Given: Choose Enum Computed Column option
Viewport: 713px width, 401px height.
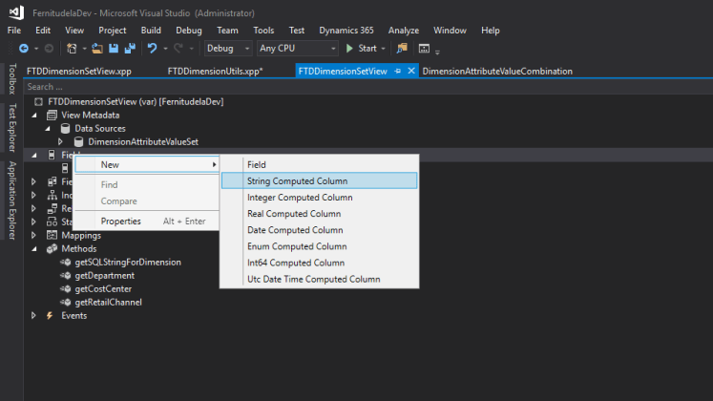Looking at the screenshot, I should 319,246.
